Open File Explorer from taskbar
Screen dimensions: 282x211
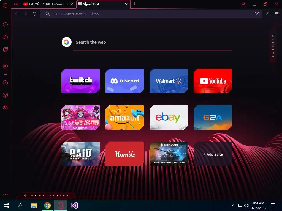click(34, 206)
